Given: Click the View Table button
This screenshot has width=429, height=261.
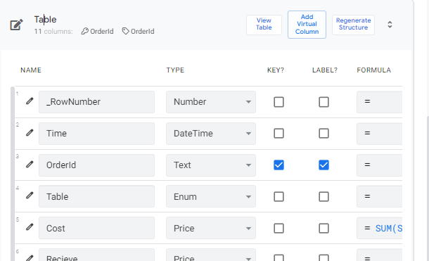Looking at the screenshot, I should pyautogui.click(x=264, y=25).
